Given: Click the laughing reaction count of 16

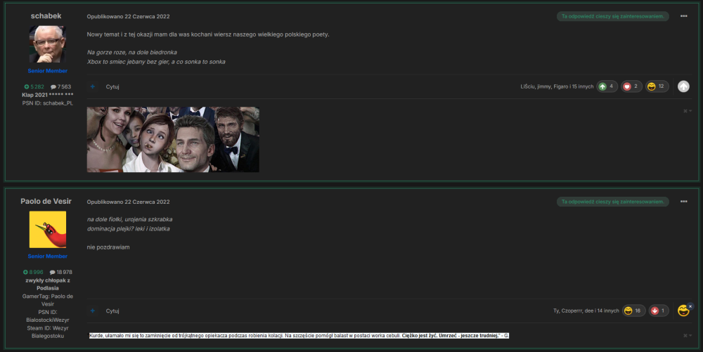Looking at the screenshot, I should coord(633,311).
